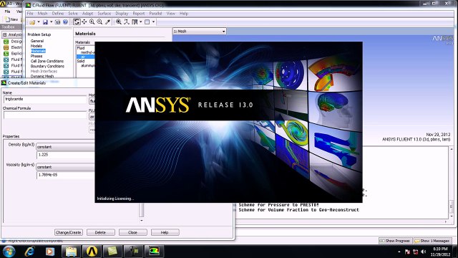Click the Help button in materials dialog
Image resolution: width=458 pixels, height=258 pixels.
[x=165, y=232]
